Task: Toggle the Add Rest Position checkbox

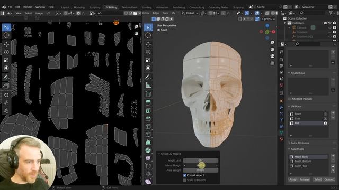Action: click(x=290, y=99)
